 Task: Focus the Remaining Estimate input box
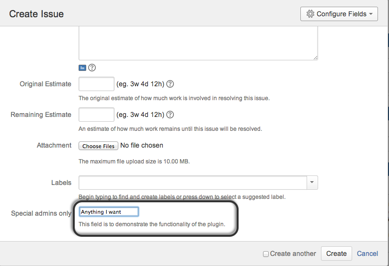pyautogui.click(x=96, y=115)
